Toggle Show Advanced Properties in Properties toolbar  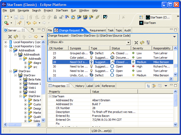(x=154, y=86)
